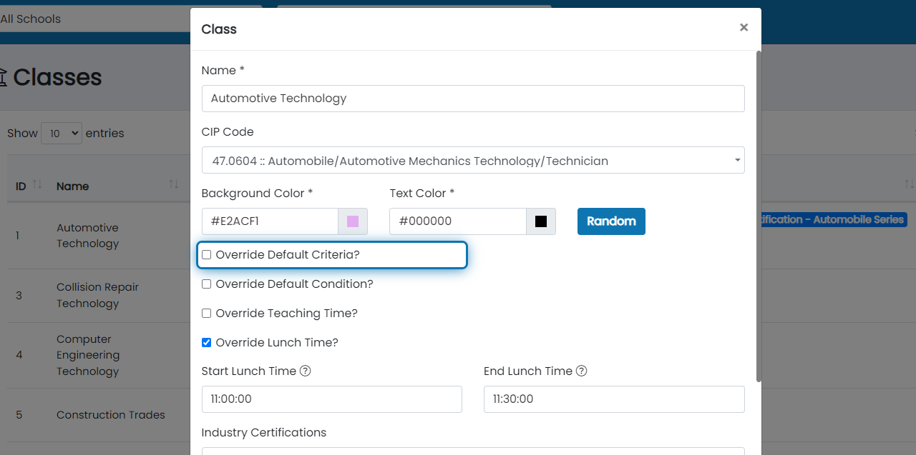Click the Random color button

[611, 221]
